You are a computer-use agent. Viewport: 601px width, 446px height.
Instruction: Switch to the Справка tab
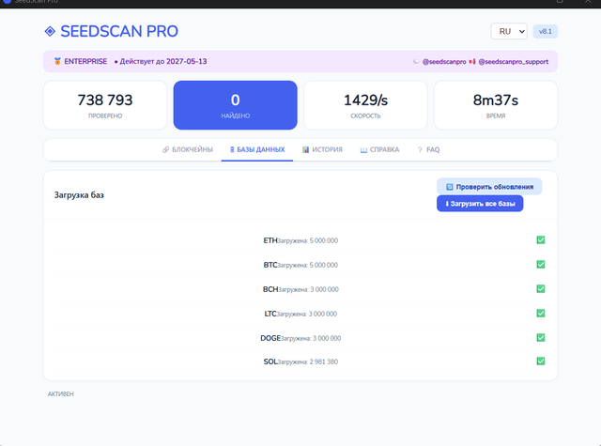point(379,149)
